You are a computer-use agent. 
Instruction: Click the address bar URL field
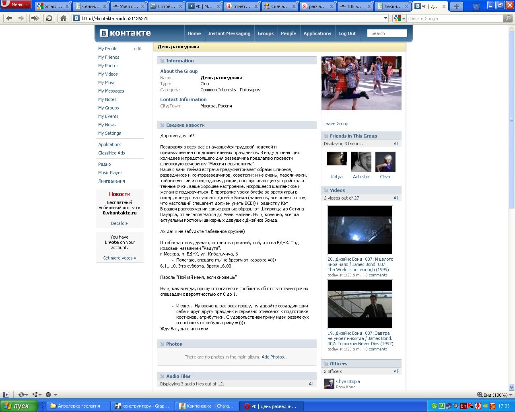point(231,19)
